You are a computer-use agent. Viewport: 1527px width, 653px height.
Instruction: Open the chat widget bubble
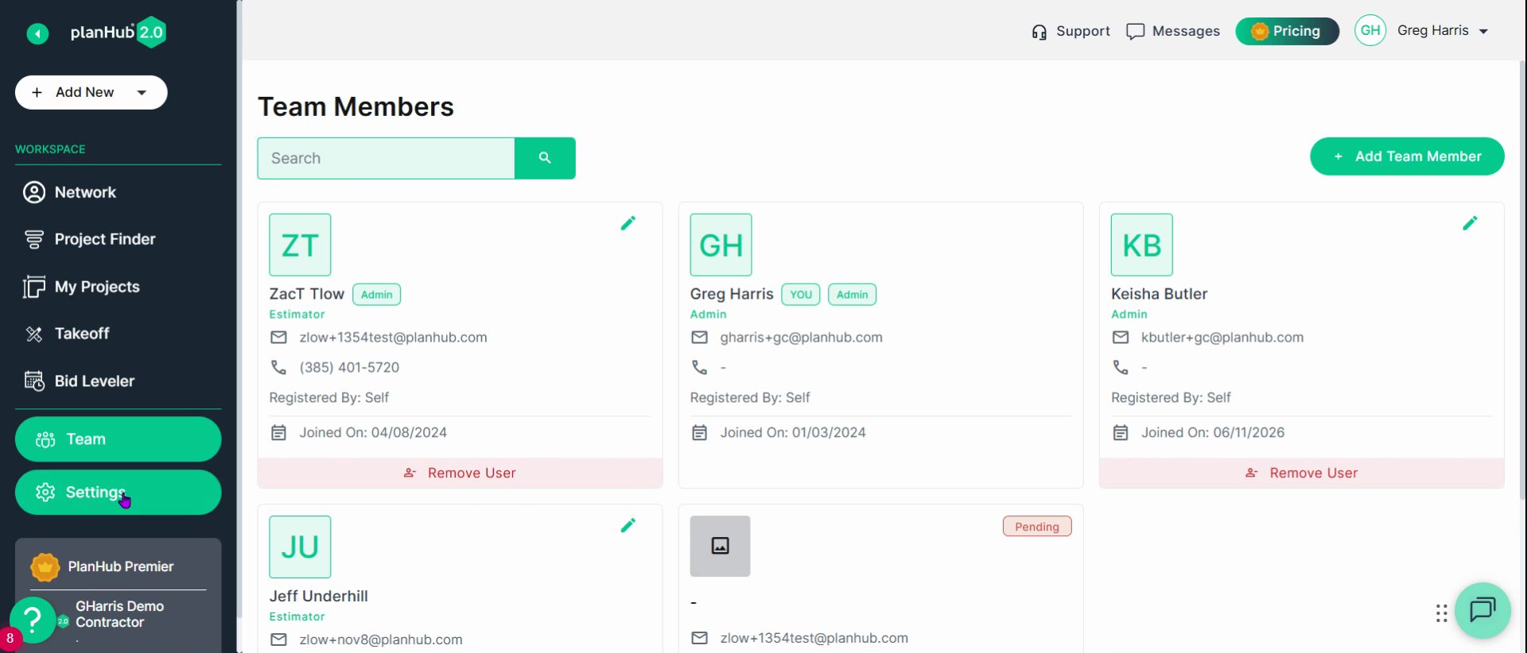[1482, 610]
